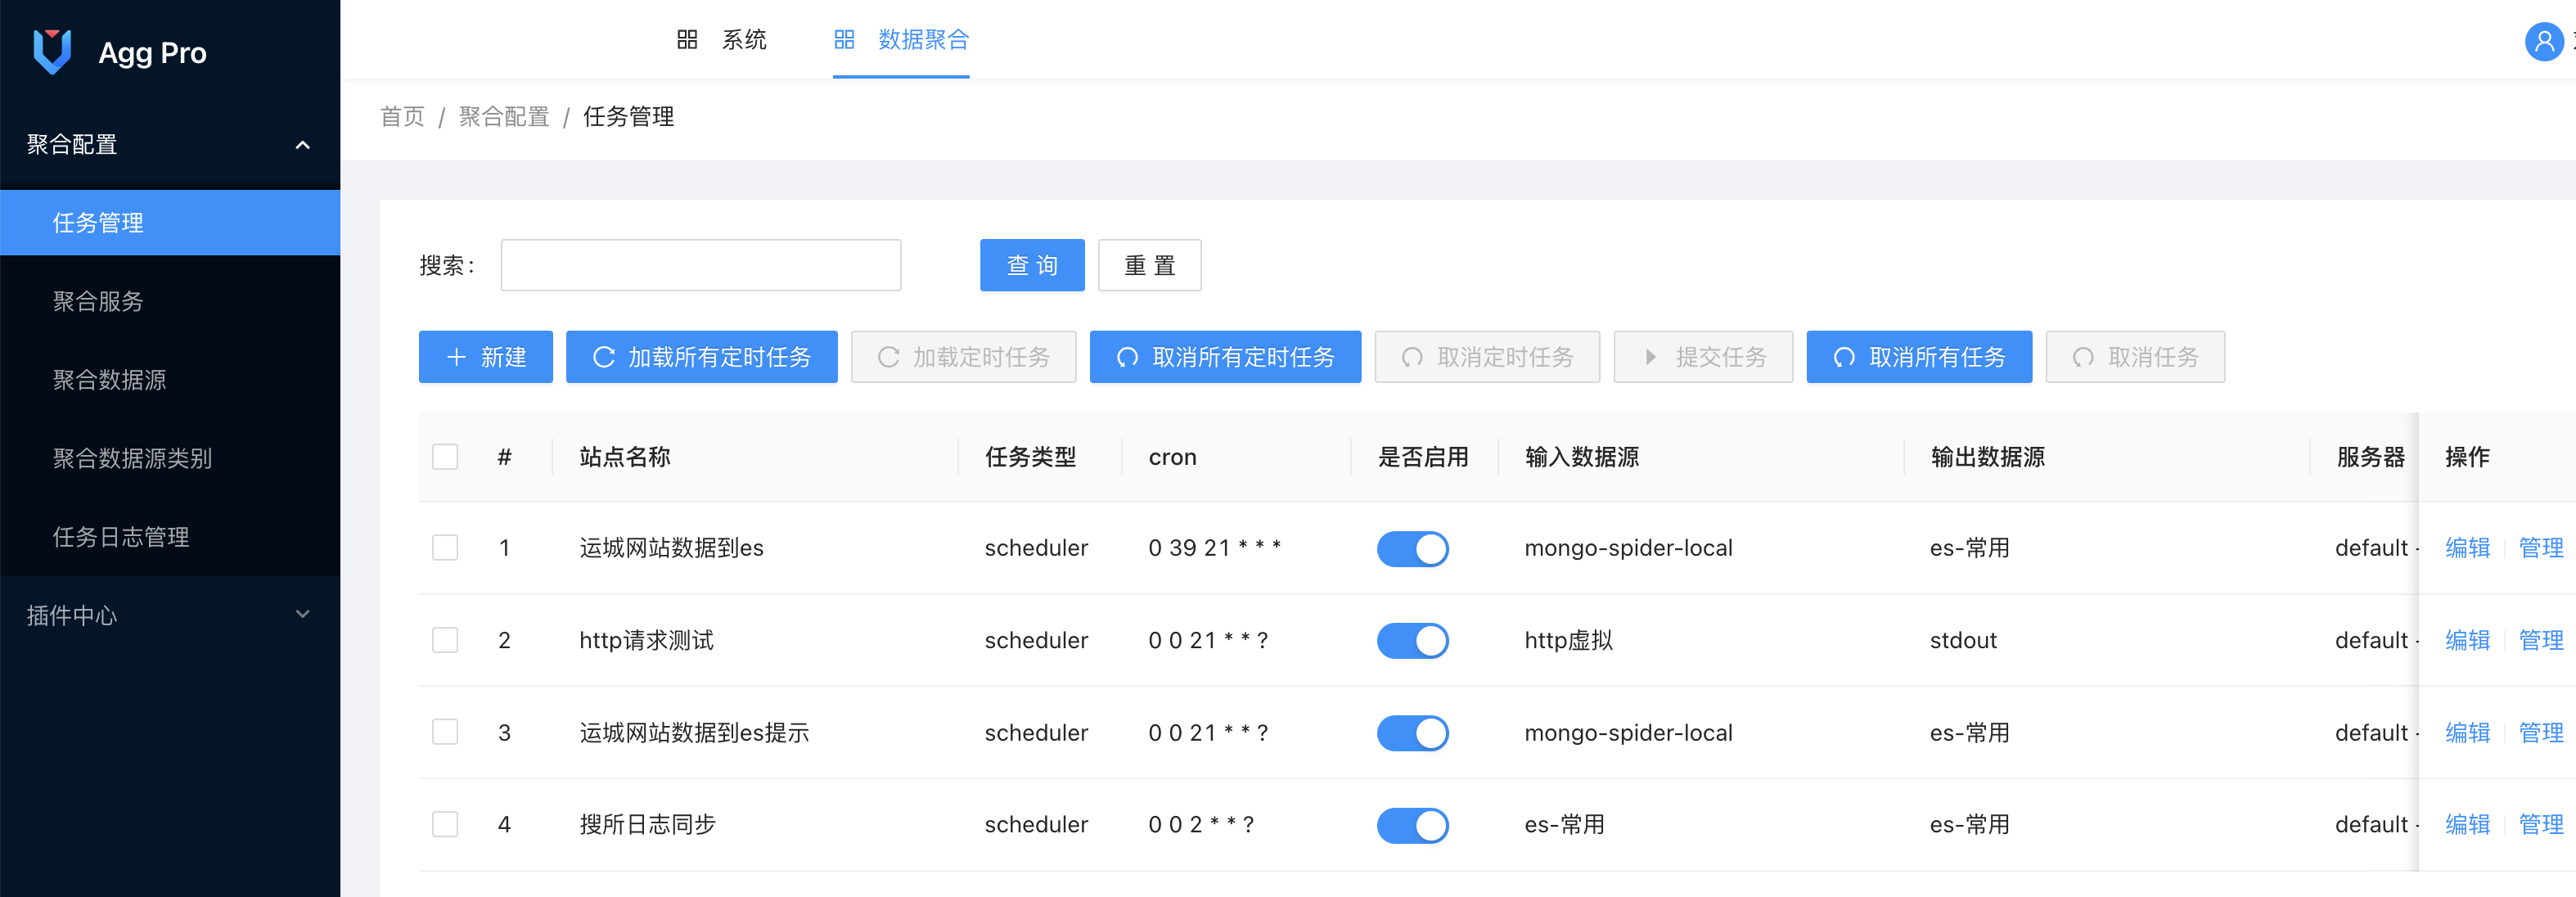This screenshot has width=2576, height=897.
Task: Click 管理 for 运城网站数据到es row 1
Action: click(2540, 548)
